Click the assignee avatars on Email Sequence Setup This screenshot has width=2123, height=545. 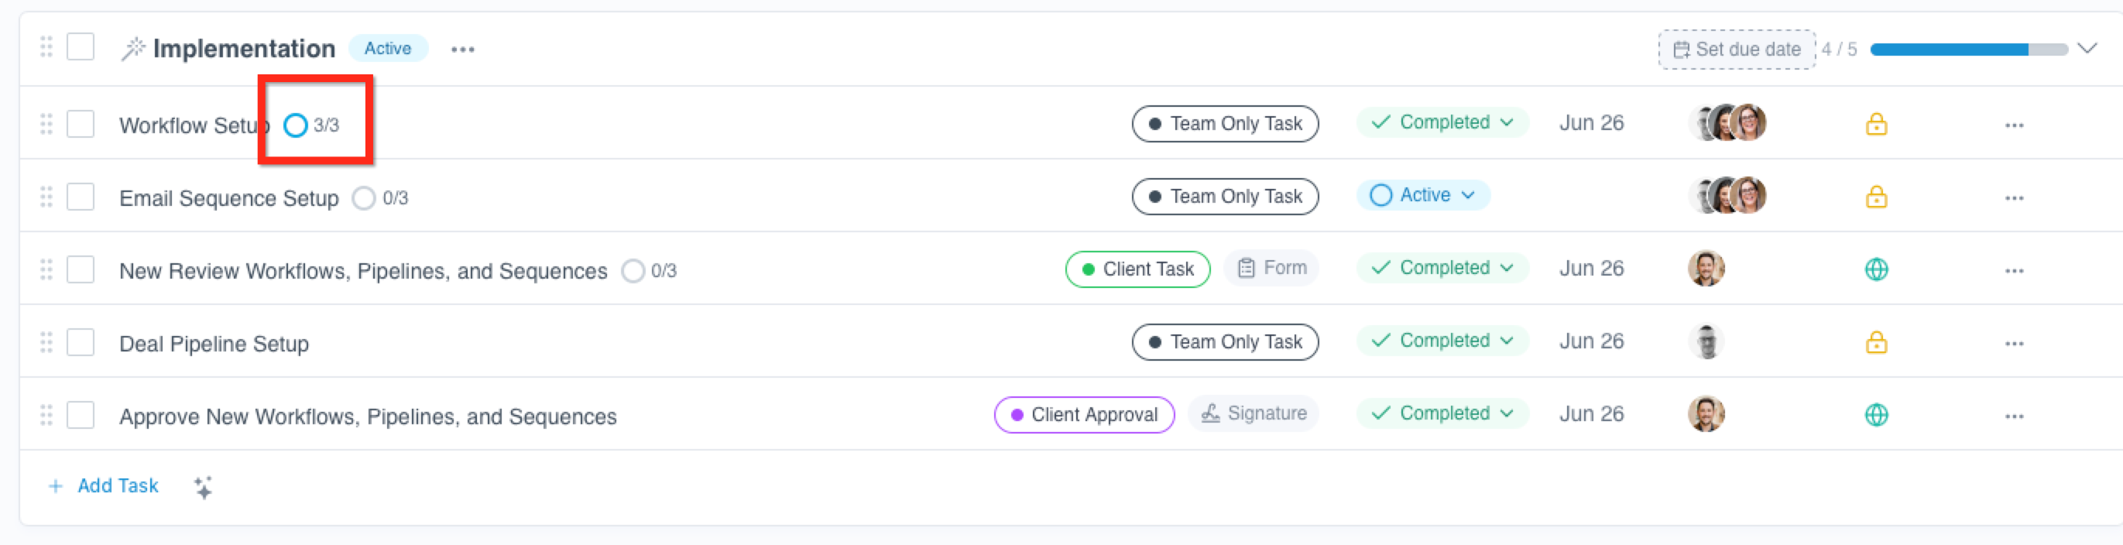(x=1727, y=196)
